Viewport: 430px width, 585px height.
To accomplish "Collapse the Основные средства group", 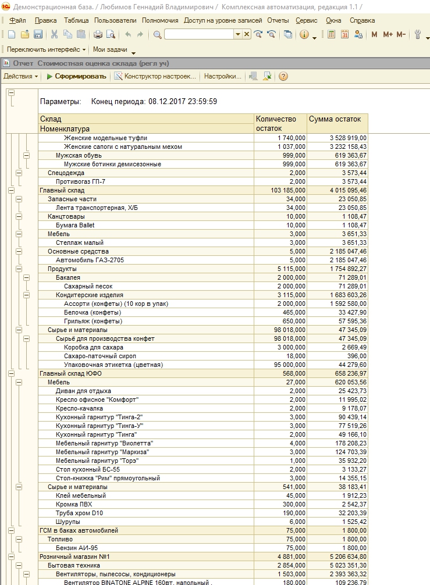I will coord(19,251).
